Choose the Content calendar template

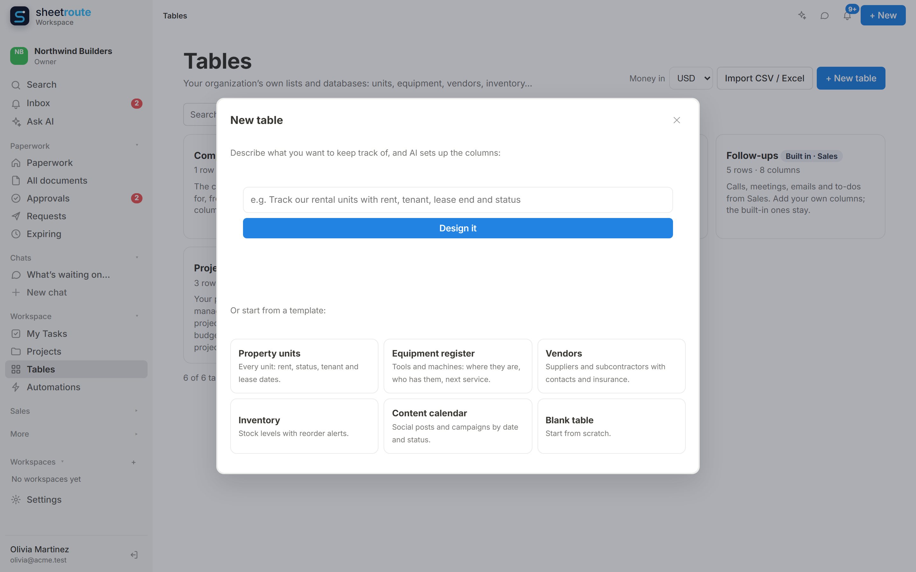458,426
